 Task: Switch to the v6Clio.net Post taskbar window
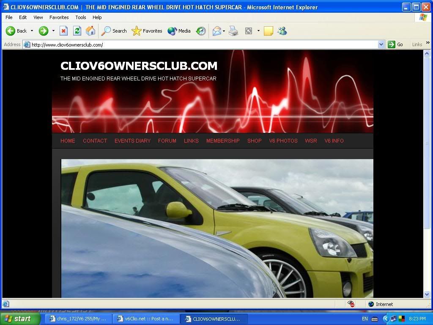146,319
